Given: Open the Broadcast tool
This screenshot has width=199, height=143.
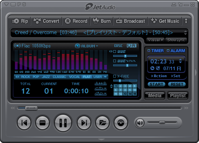Looking at the screenshot, I should tap(130, 21).
